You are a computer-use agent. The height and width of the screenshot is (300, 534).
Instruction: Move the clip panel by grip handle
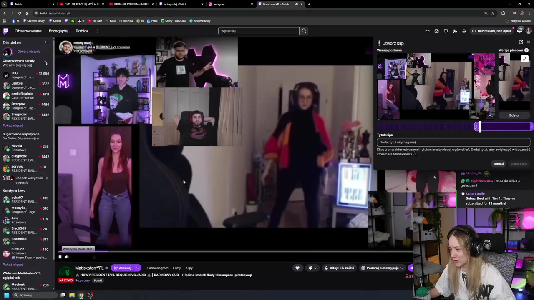coord(379,43)
